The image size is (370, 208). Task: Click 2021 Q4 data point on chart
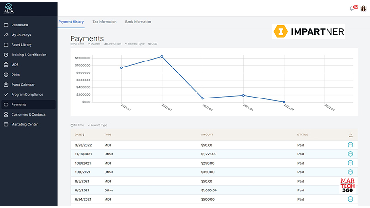(x=243, y=96)
